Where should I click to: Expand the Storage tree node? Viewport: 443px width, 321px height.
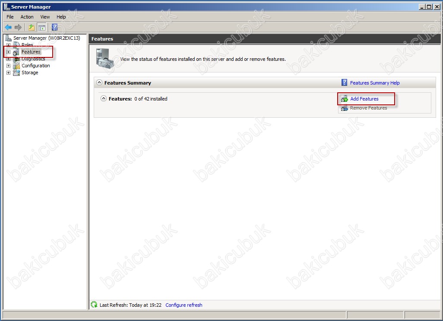9,72
